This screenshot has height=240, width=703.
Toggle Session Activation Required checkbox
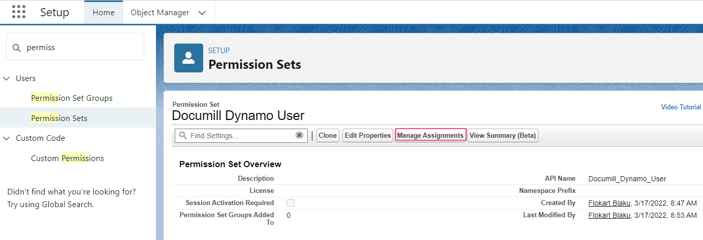[291, 203]
